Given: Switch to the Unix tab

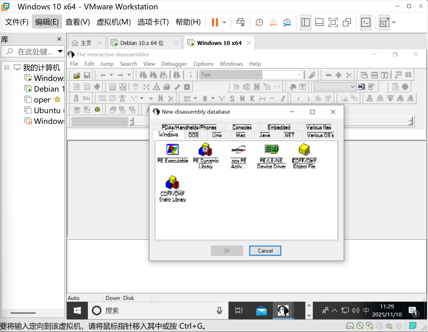Looking at the screenshot, I should pyautogui.click(x=217, y=135).
